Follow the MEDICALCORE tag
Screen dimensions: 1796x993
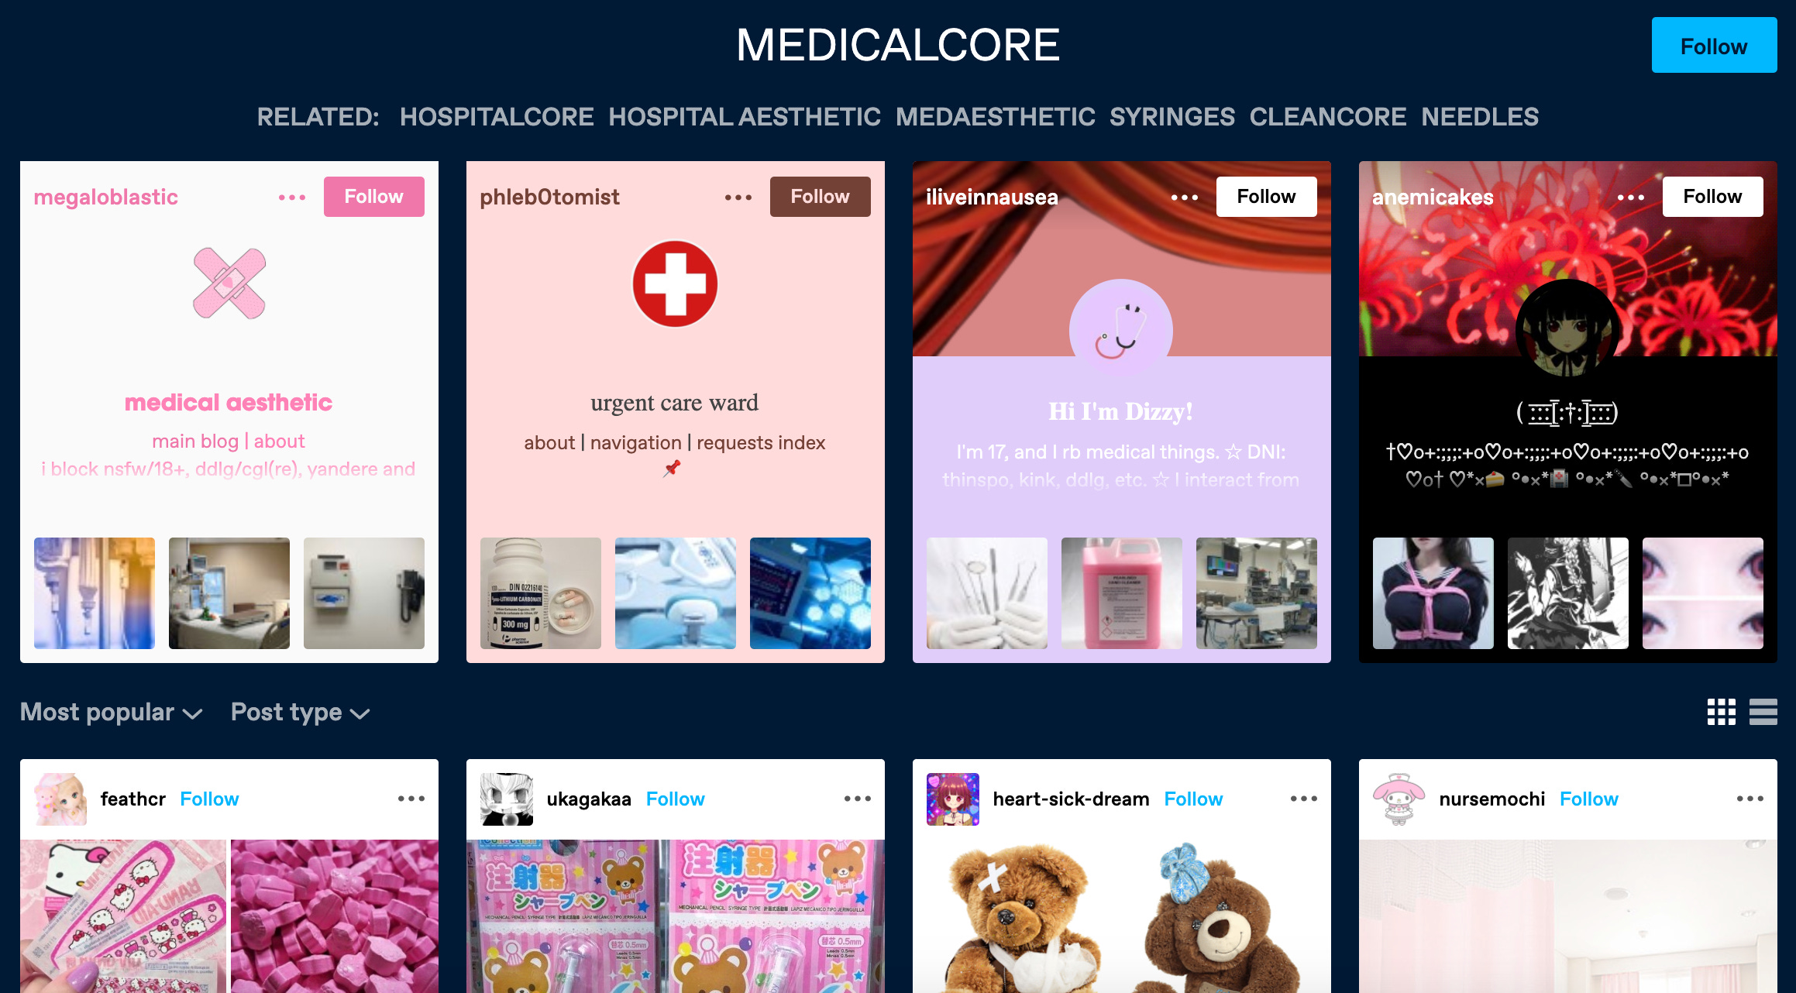(x=1714, y=46)
